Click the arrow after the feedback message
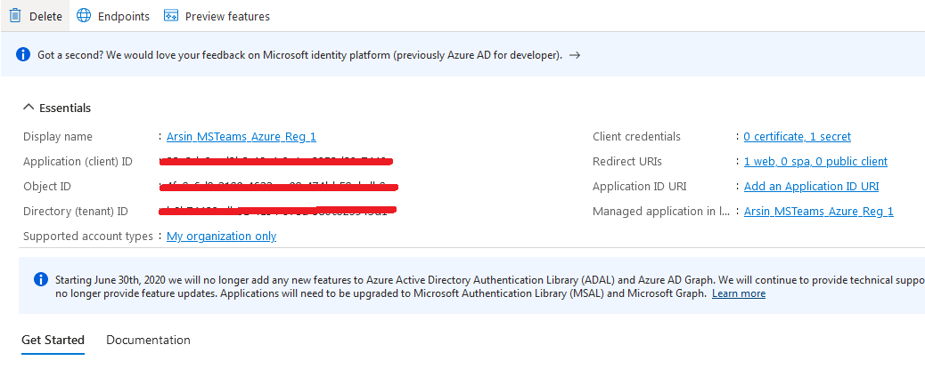925x369 pixels. click(575, 55)
